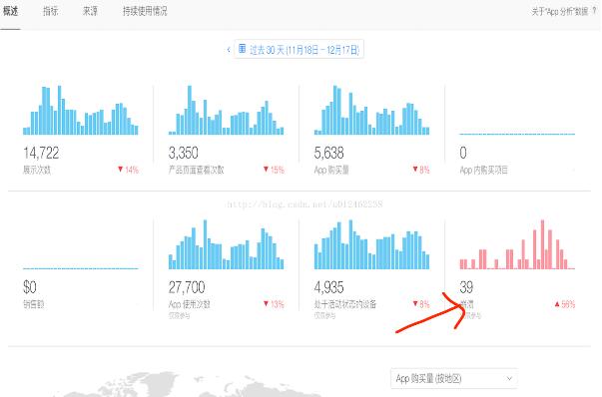The width and height of the screenshot is (602, 397).
Task: Open the App 使用次数 metric label
Action: pos(190,304)
